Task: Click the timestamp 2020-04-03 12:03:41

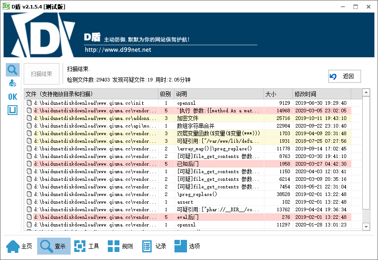Action: point(321,171)
